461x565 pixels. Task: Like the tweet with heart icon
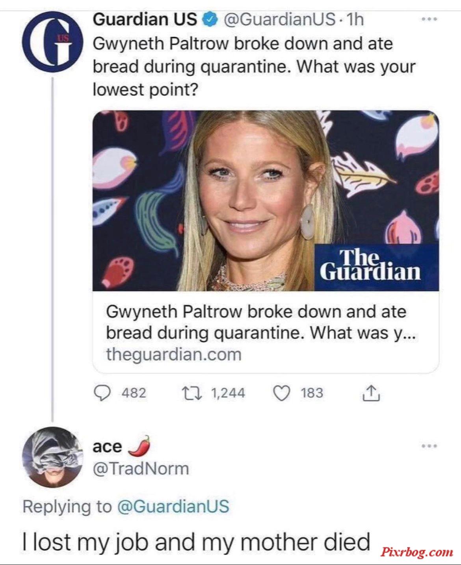click(x=281, y=393)
